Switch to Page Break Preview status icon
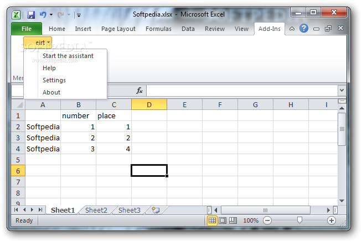The image size is (362, 242). [x=233, y=220]
